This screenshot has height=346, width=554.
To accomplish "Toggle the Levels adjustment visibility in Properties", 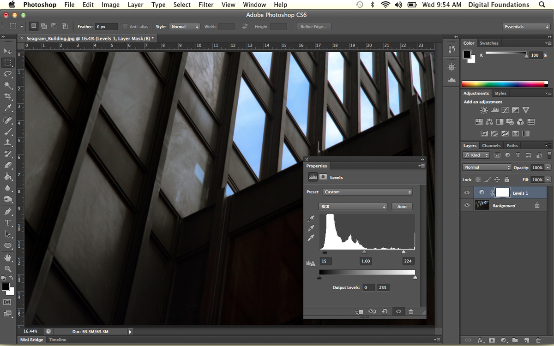I will pyautogui.click(x=398, y=312).
